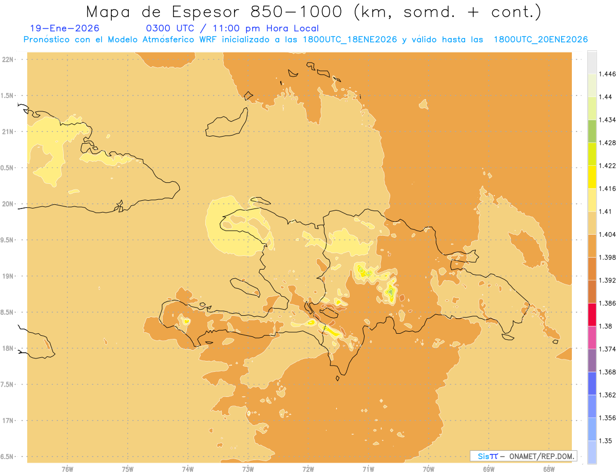Viewport: 616px width, 476px height.
Task: Pick the bright yellow swatch between 1.416 and 1.422
Action: (592, 177)
